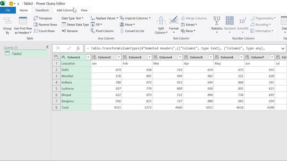Click Column2 data type icon

click(x=94, y=57)
